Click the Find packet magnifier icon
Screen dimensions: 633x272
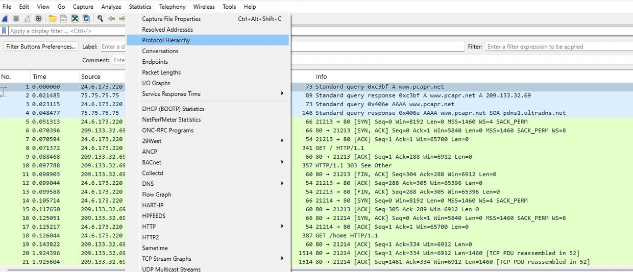pos(100,18)
